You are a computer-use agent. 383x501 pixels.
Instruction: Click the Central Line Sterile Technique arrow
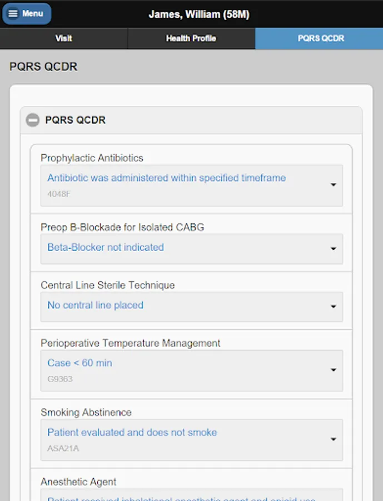click(x=333, y=307)
